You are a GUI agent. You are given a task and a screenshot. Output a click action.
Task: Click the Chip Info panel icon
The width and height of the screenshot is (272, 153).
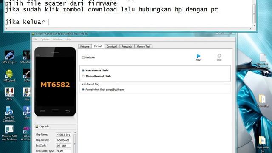click(37, 127)
